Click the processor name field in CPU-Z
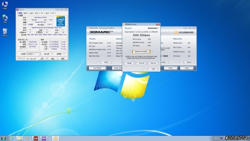The width and height of the screenshot is (250, 141). (41, 17)
